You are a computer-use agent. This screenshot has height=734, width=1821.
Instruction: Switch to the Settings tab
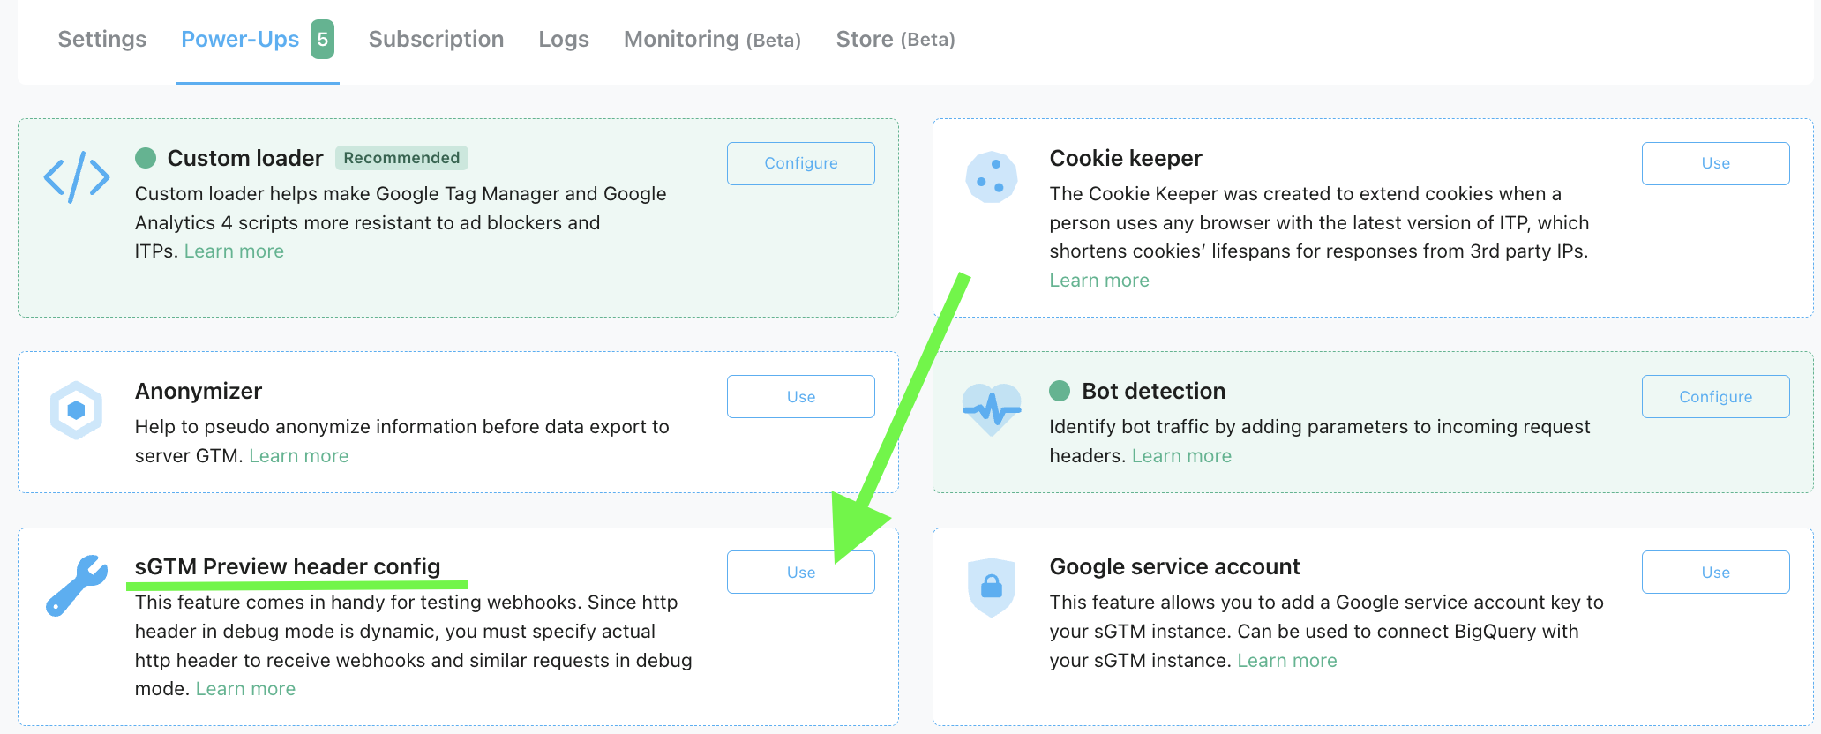(101, 39)
